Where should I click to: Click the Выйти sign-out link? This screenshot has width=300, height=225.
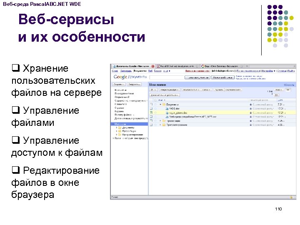[x=291, y=71]
